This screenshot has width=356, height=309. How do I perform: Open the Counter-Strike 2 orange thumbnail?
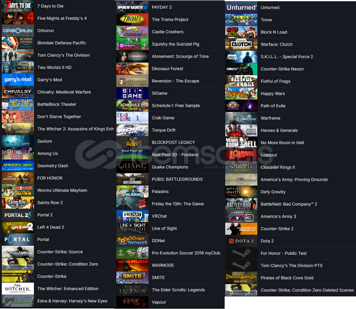click(241, 229)
